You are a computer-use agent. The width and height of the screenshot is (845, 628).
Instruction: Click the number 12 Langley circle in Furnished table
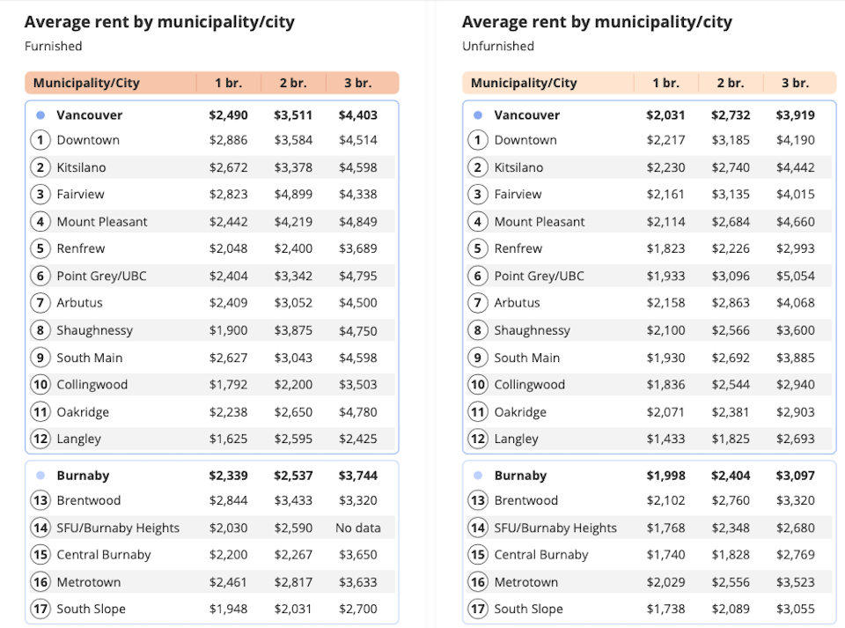point(40,439)
